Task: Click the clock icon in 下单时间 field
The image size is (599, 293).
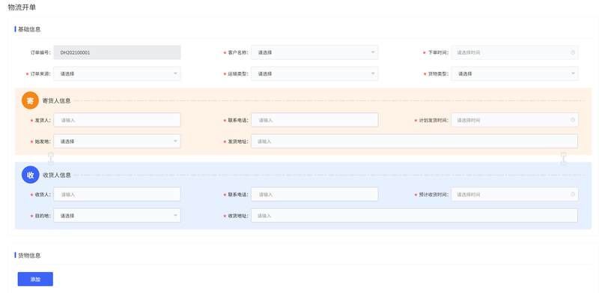Action: pos(573,52)
